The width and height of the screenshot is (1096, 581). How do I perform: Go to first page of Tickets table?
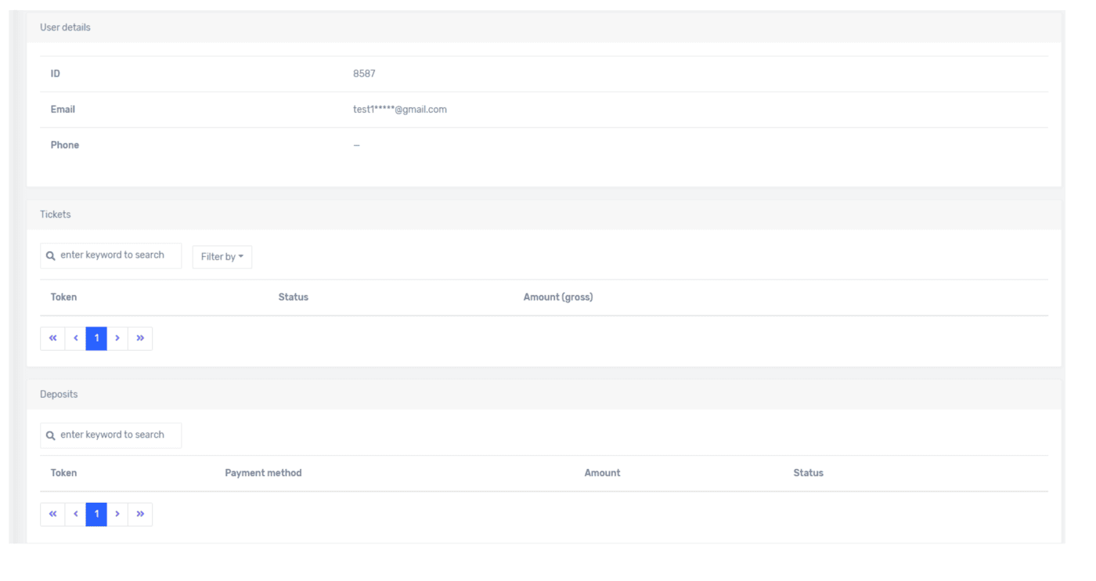tap(52, 338)
